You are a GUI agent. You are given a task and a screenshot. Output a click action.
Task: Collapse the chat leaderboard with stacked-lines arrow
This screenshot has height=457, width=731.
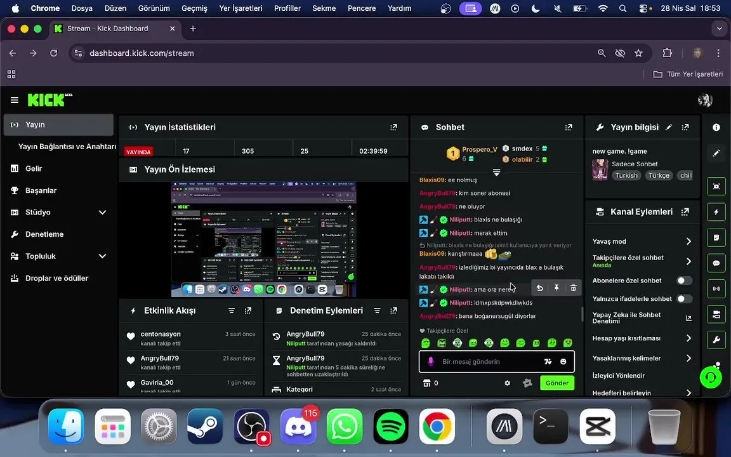pyautogui.click(x=496, y=173)
